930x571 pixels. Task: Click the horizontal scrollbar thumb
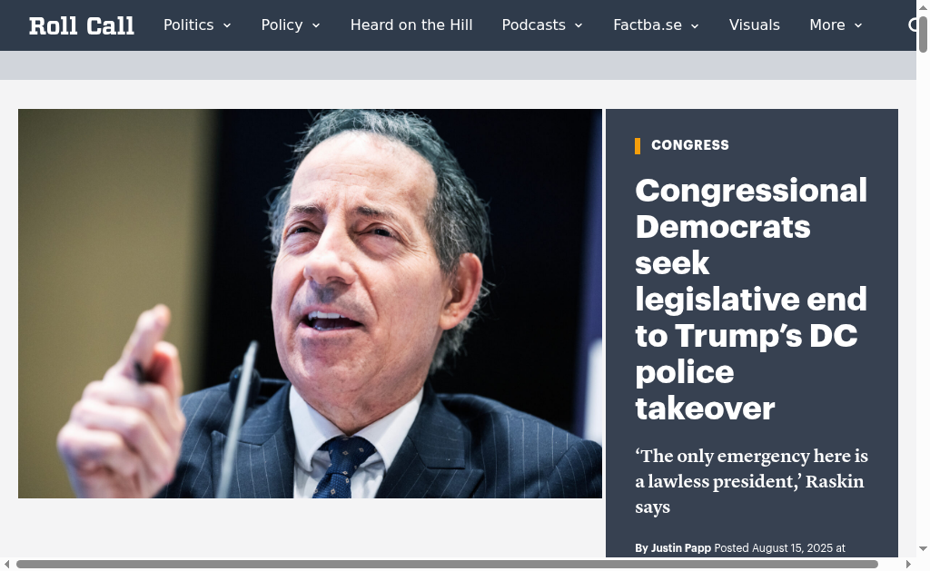(447, 564)
